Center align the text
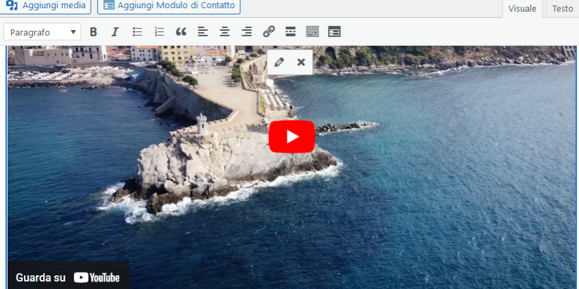This screenshot has height=289, width=579. pos(225,32)
